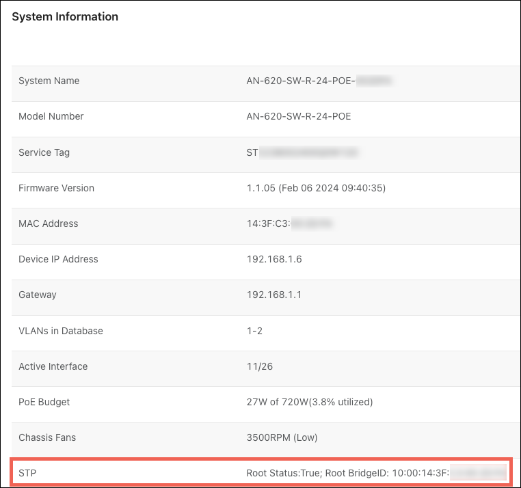Select the Model Number label
This screenshot has width=521, height=488.
pyautogui.click(x=51, y=116)
